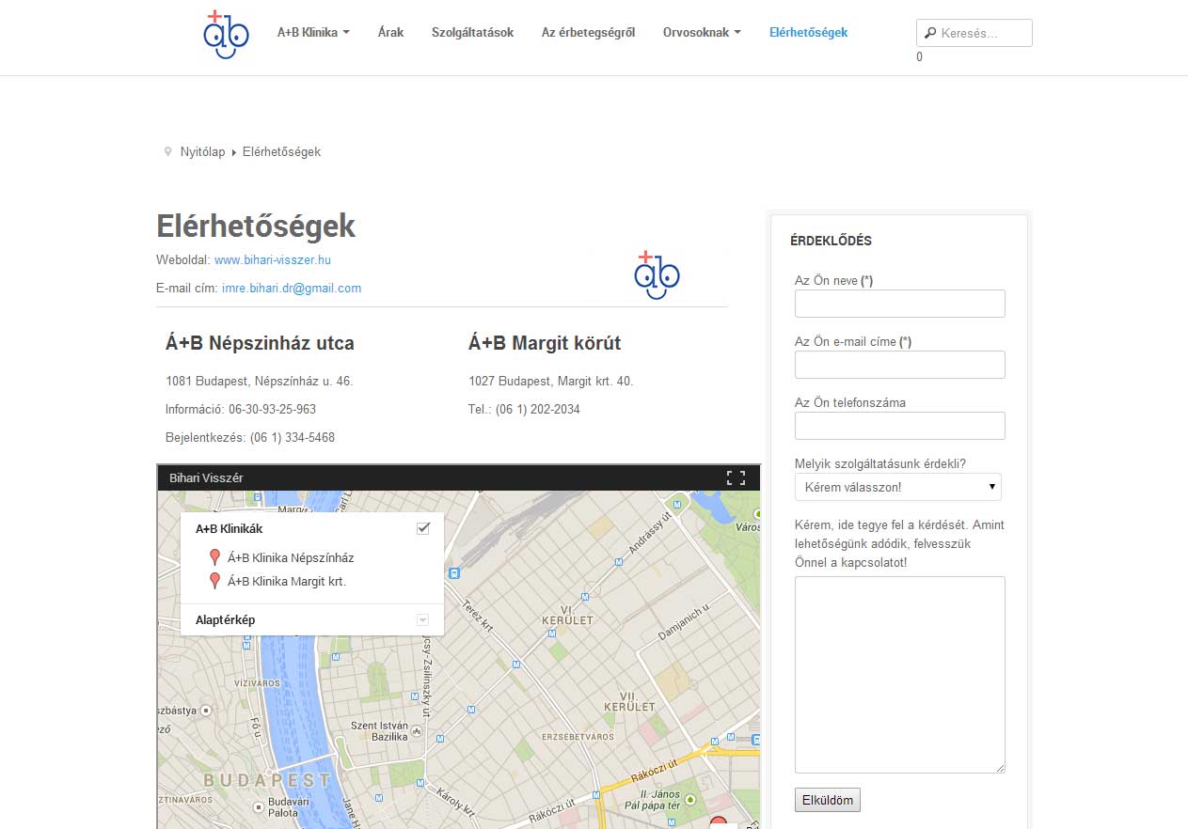This screenshot has width=1188, height=829.
Task: Click the imre.bihari.dr@gmail.com email link
Action: [291, 289]
